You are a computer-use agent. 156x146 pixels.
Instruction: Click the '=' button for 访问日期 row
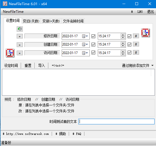click(20, 53)
